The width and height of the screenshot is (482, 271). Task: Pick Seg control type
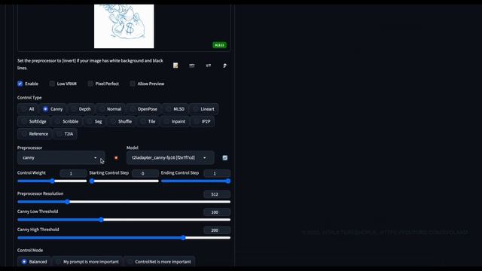point(94,122)
